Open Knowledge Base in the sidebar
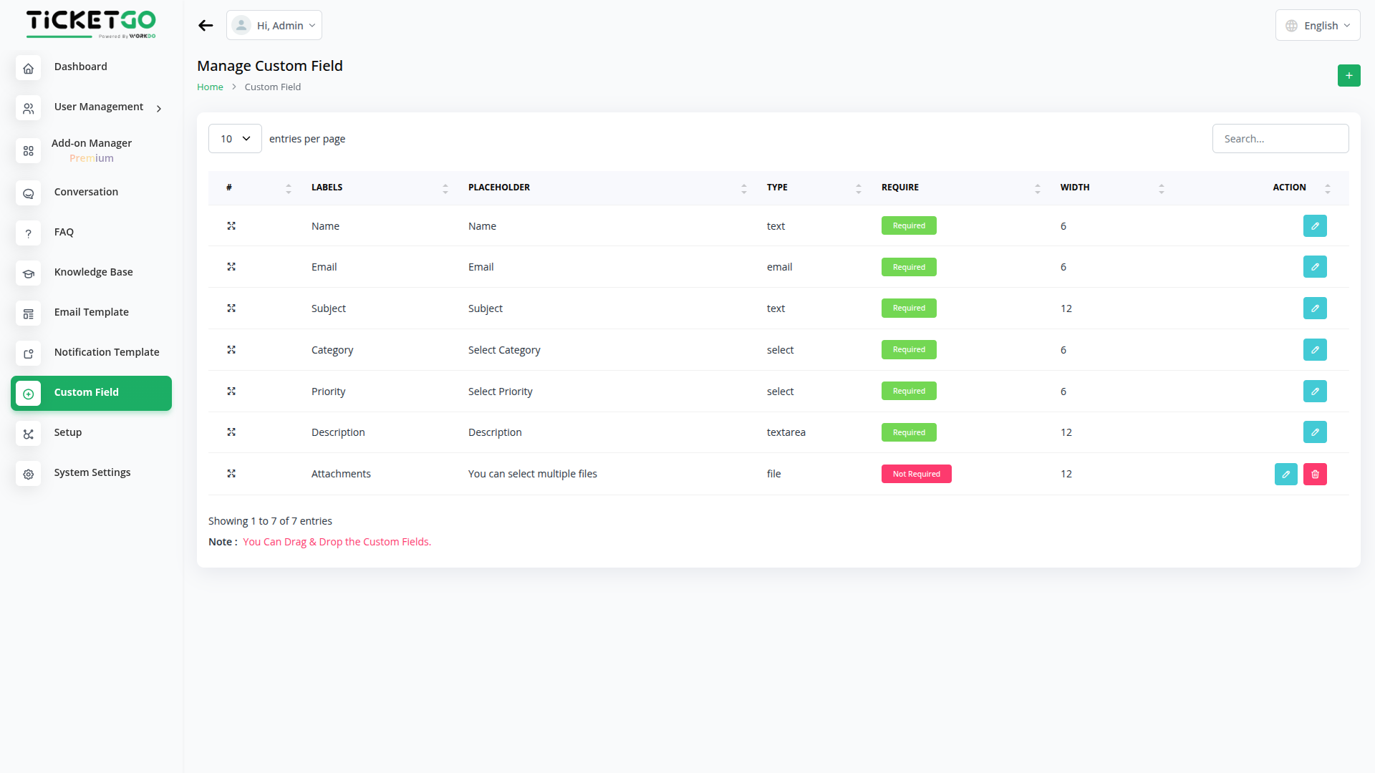Viewport: 1375px width, 773px height. (x=93, y=272)
